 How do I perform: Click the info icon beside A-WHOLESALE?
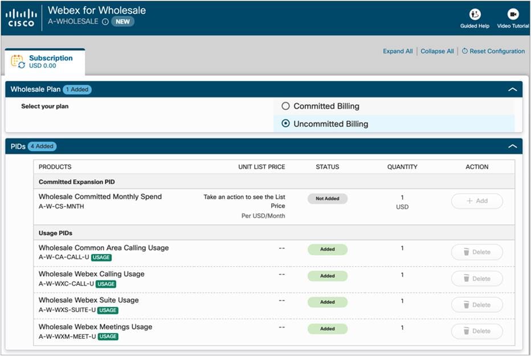[x=105, y=22]
